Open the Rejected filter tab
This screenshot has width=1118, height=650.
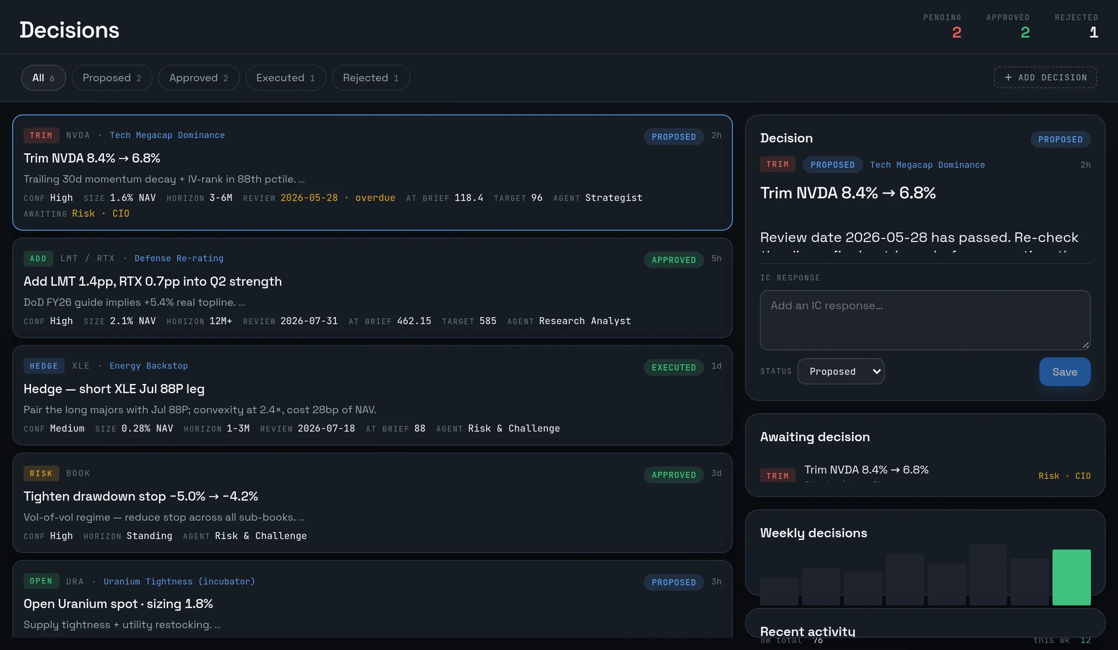[x=371, y=78]
